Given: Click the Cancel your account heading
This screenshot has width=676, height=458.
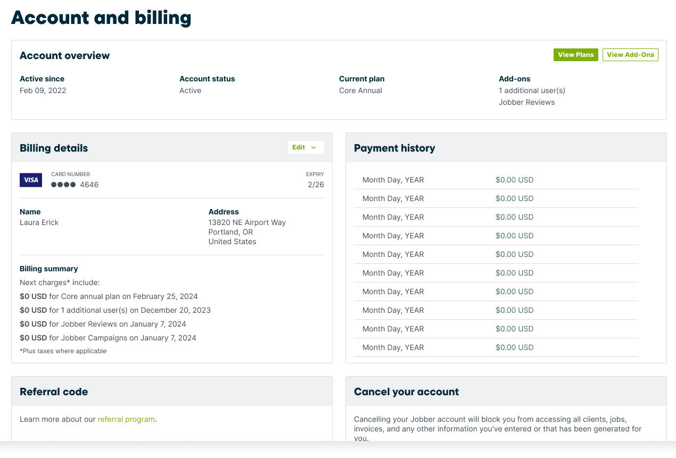Looking at the screenshot, I should [x=406, y=392].
